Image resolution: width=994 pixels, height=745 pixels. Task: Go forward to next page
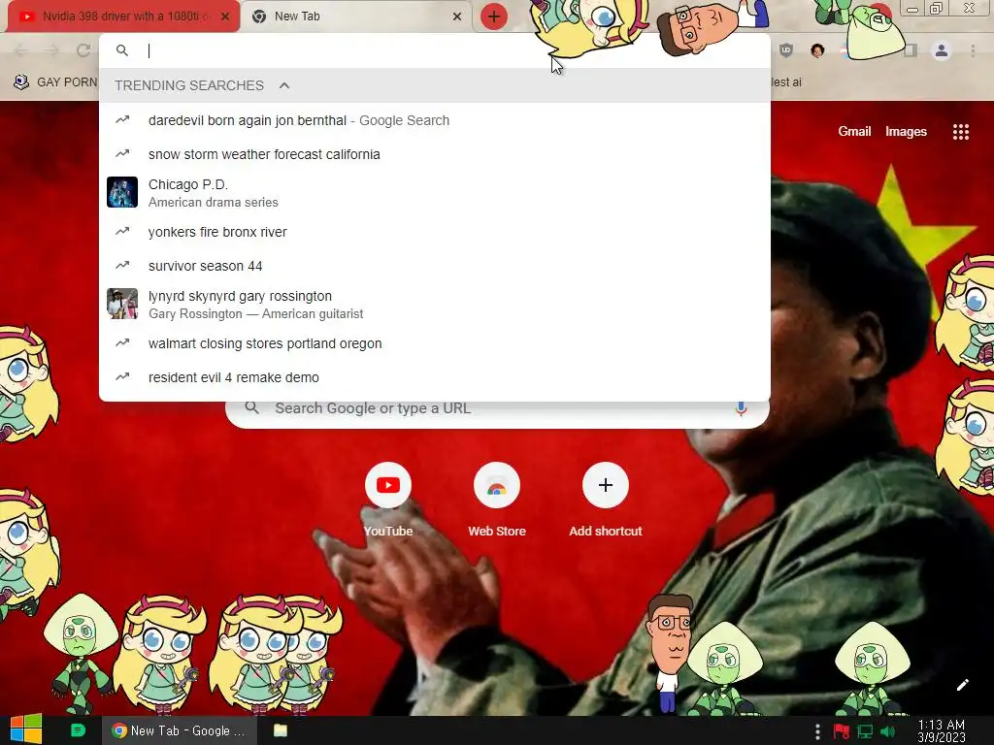click(x=52, y=50)
